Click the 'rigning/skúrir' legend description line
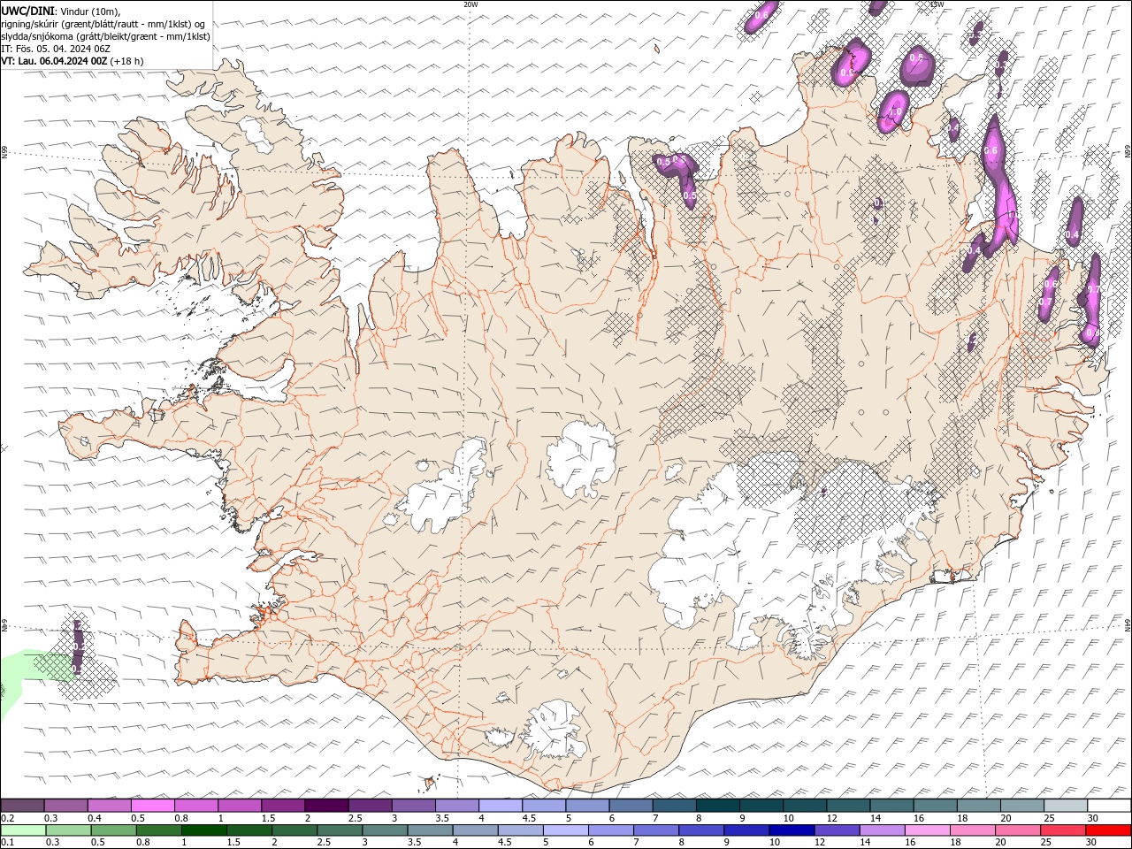 [104, 24]
